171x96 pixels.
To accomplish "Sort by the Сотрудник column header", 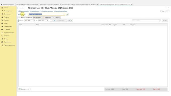I will pyautogui.click(x=133, y=25).
